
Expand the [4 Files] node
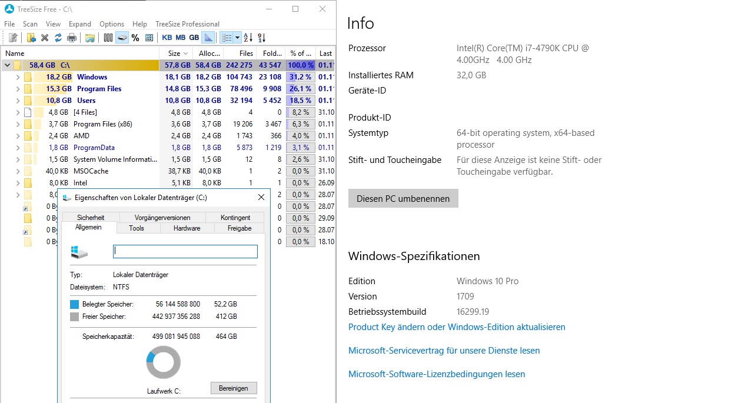(x=18, y=112)
